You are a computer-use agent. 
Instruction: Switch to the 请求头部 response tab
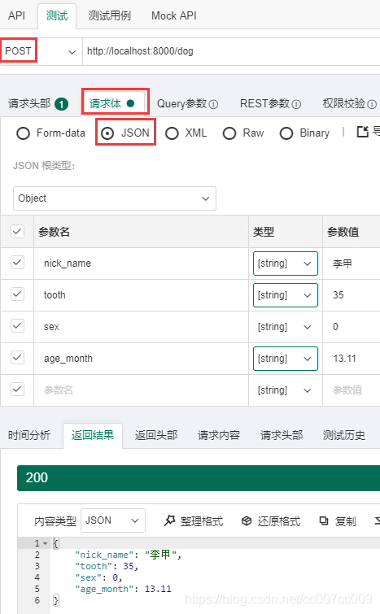click(282, 435)
